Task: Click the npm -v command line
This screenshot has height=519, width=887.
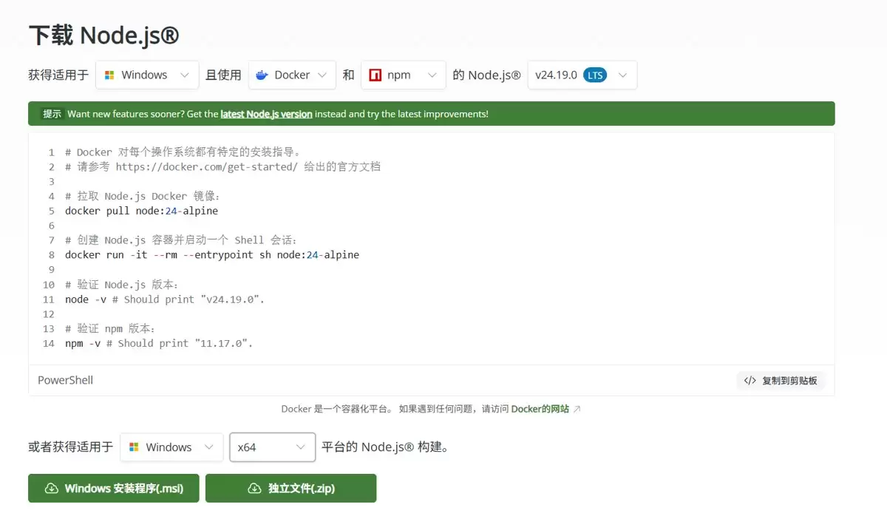Action: coord(159,343)
